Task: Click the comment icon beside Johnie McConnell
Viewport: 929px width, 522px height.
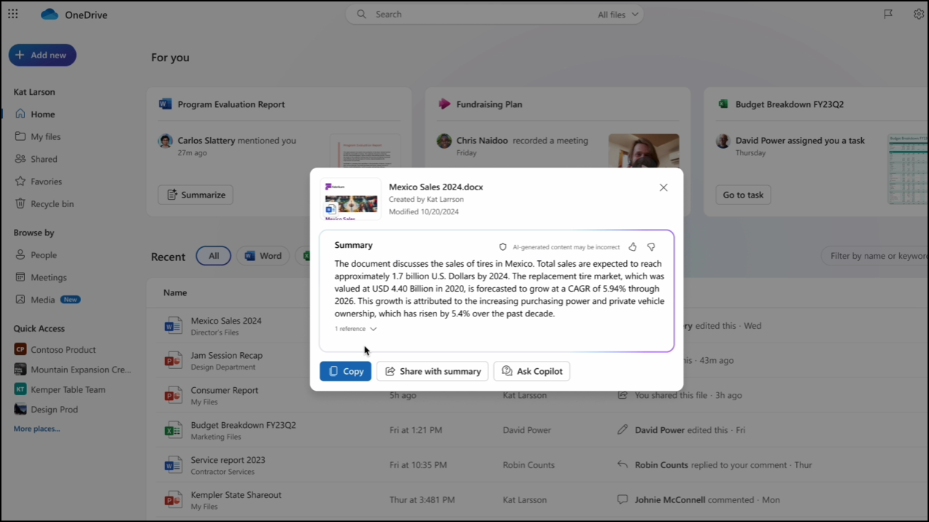Action: [622, 499]
